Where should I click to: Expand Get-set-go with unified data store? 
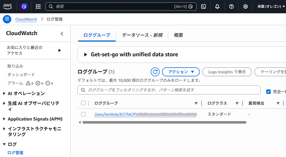86,54
